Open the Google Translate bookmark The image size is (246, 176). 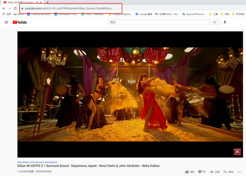[x=144, y=14]
